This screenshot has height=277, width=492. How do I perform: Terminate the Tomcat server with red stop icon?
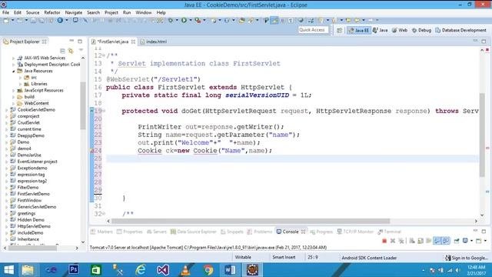coord(384,241)
